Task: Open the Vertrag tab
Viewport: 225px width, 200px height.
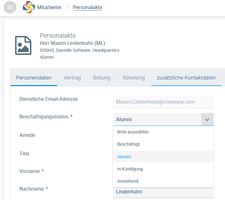Action: point(72,78)
